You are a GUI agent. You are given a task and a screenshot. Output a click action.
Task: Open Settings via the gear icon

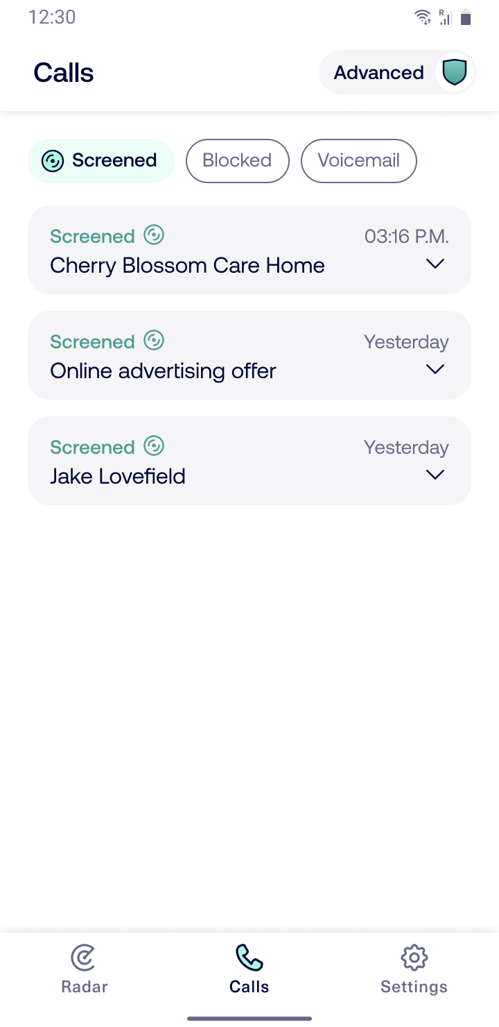tap(414, 958)
